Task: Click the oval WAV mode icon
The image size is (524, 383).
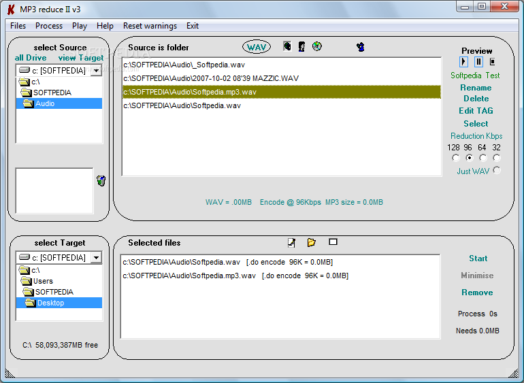Action: (x=257, y=47)
